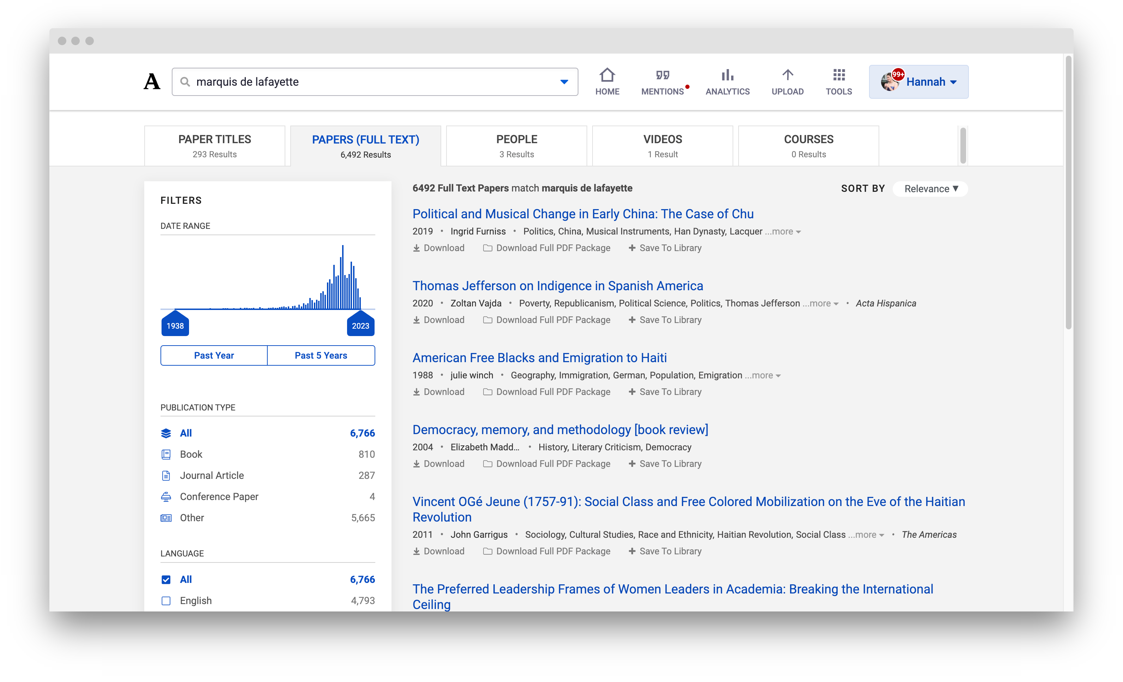Enable the English language filter checkbox
1123x682 pixels.
[166, 601]
